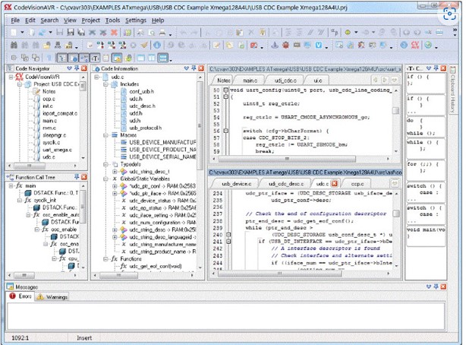
Task: Click the chip programmer icon
Action: pos(297,46)
